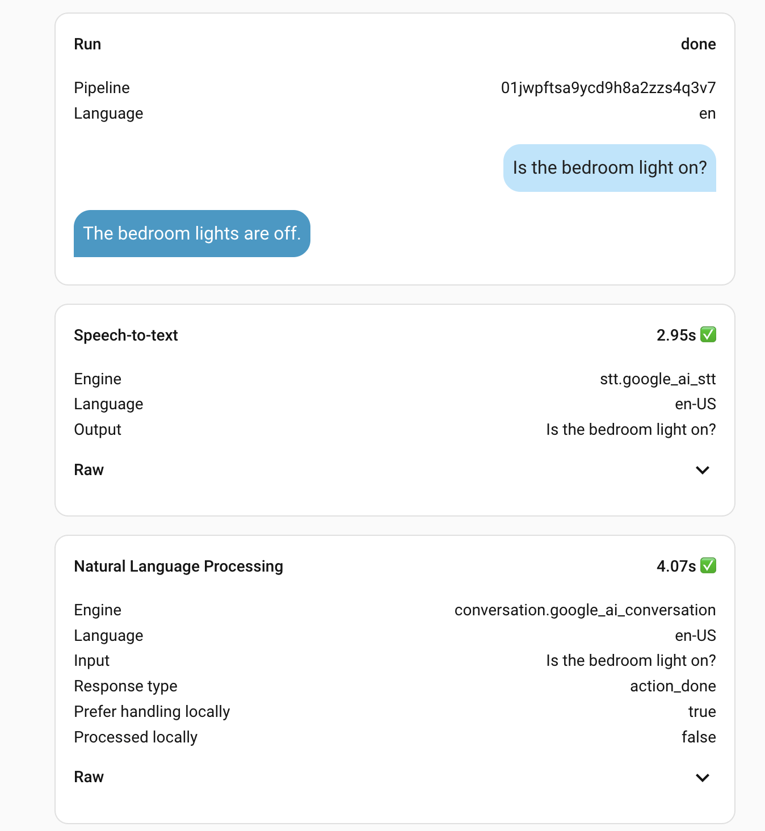This screenshot has height=831, width=765.
Task: Click the "true" value for Prefer handling locally
Action: [x=701, y=712]
